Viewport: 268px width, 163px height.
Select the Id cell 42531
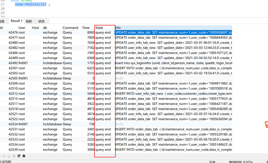click(13, 129)
